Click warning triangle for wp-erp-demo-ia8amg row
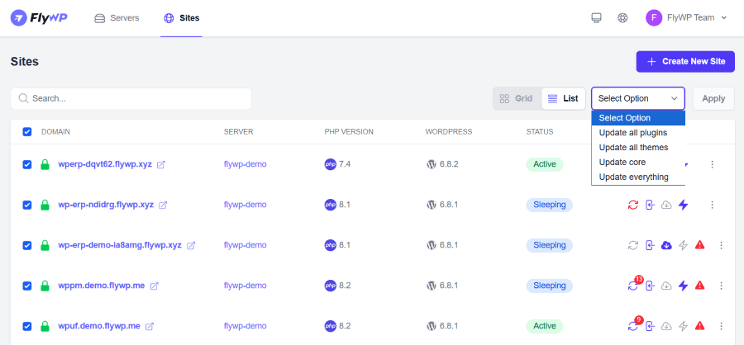The height and width of the screenshot is (345, 744). (699, 245)
